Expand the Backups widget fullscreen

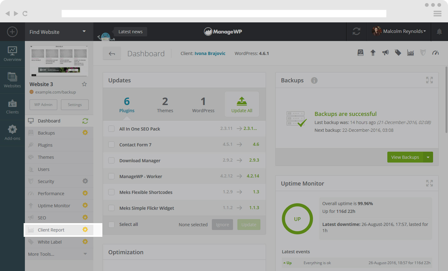pyautogui.click(x=430, y=80)
